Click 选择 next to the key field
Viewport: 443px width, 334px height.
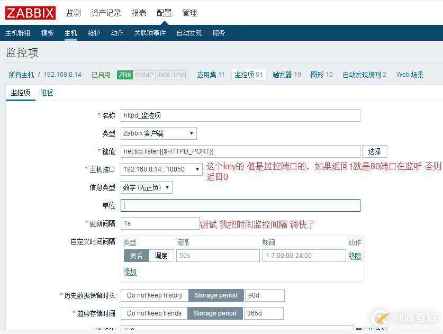pos(375,151)
